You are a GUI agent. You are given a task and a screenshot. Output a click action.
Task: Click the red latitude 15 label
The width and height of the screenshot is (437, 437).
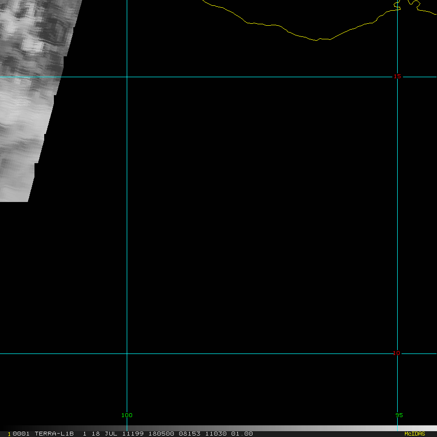[397, 76]
